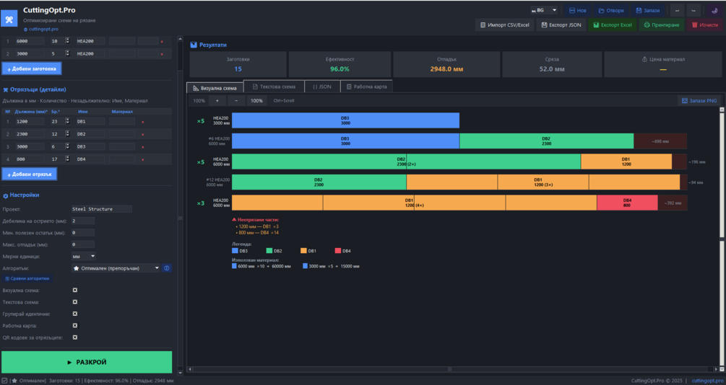Open a project with Отвори
This screenshot has width=726, height=385.
pyautogui.click(x=611, y=11)
